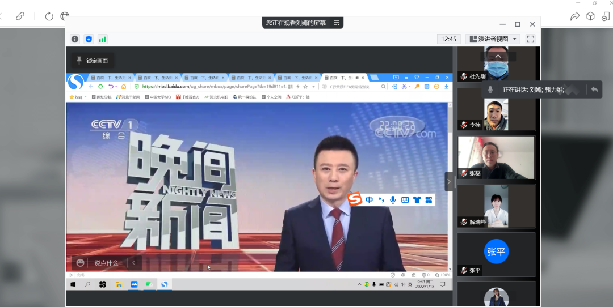The image size is (613, 307).
Task: Click the orange browser home icon
Action: [124, 87]
